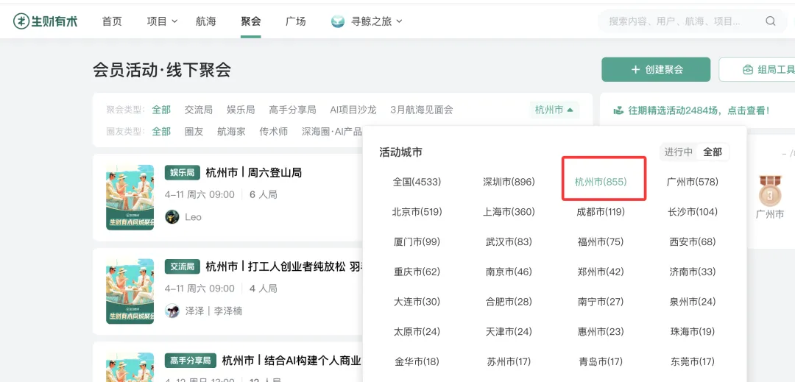Click Leo's avatar icon

[172, 217]
